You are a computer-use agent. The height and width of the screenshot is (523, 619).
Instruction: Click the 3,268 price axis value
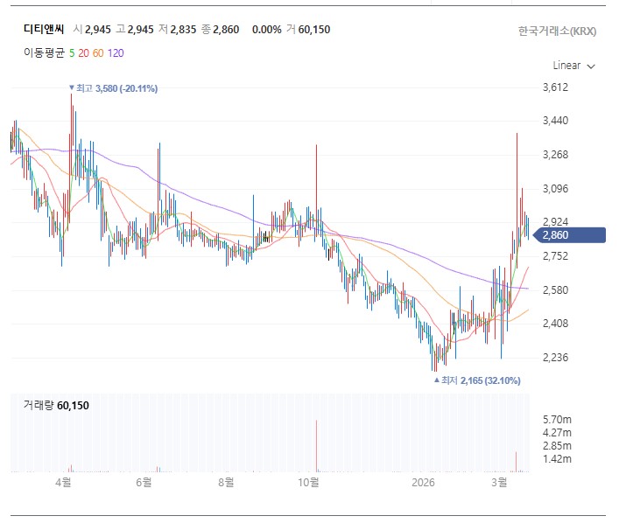pyautogui.click(x=555, y=155)
